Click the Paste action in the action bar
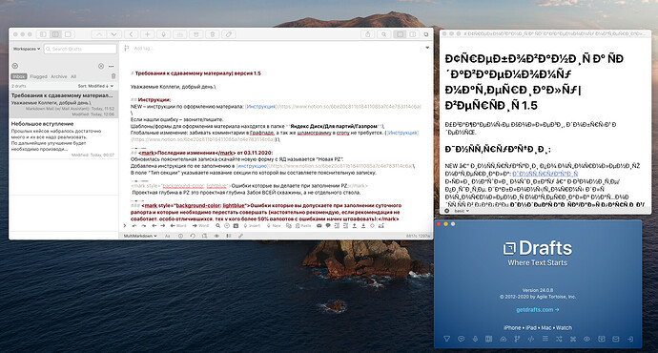Image resolution: width=658 pixels, height=353 pixels. 303,226
